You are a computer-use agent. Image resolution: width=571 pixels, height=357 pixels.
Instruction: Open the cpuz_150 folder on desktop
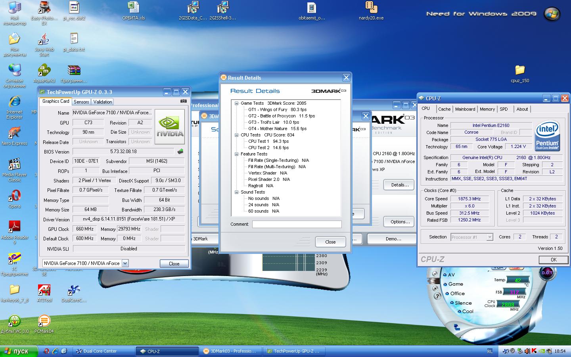(x=520, y=73)
